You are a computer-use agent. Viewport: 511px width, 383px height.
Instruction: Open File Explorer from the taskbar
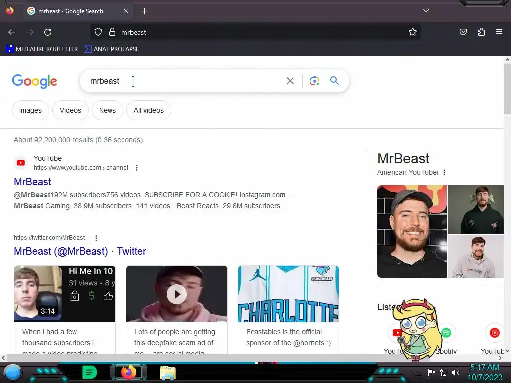point(168,373)
